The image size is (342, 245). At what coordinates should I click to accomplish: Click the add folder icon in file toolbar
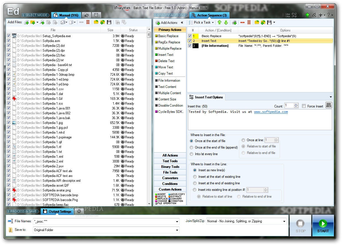pyautogui.click(x=33, y=22)
